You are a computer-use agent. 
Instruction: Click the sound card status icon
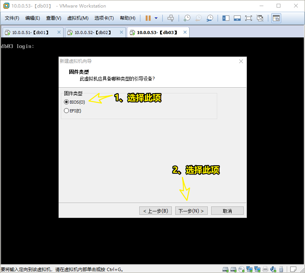point(273,269)
